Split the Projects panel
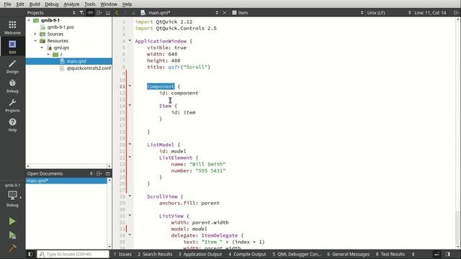 tap(99, 13)
